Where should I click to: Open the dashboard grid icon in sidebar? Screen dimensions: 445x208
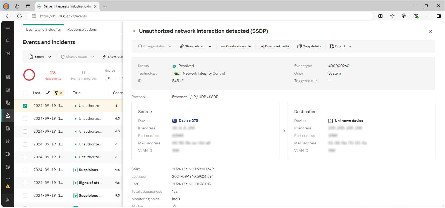click(x=8, y=77)
